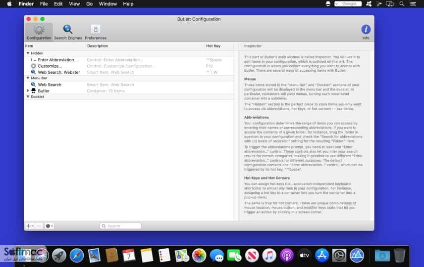Open Photos in the Dock
This screenshot has width=424, height=267.
point(199,255)
